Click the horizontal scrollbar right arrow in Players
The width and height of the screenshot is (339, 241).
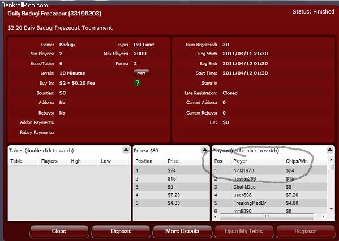click(323, 217)
